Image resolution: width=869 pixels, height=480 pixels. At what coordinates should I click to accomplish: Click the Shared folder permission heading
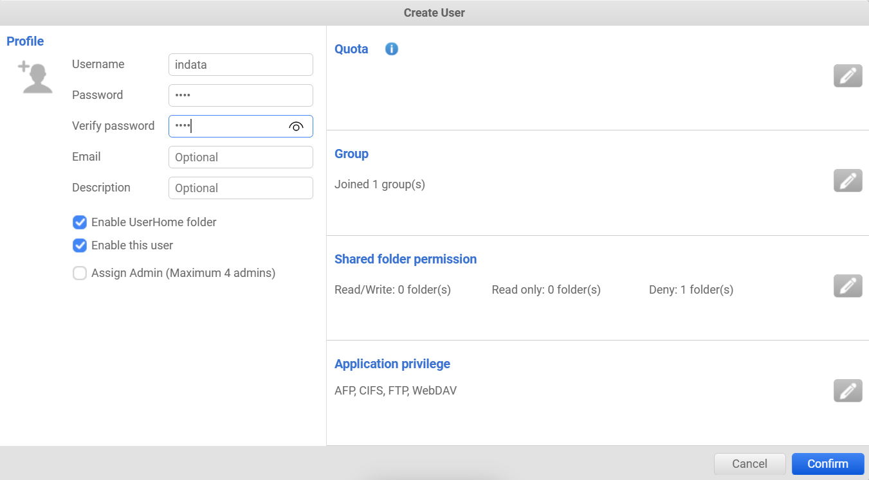coord(405,259)
